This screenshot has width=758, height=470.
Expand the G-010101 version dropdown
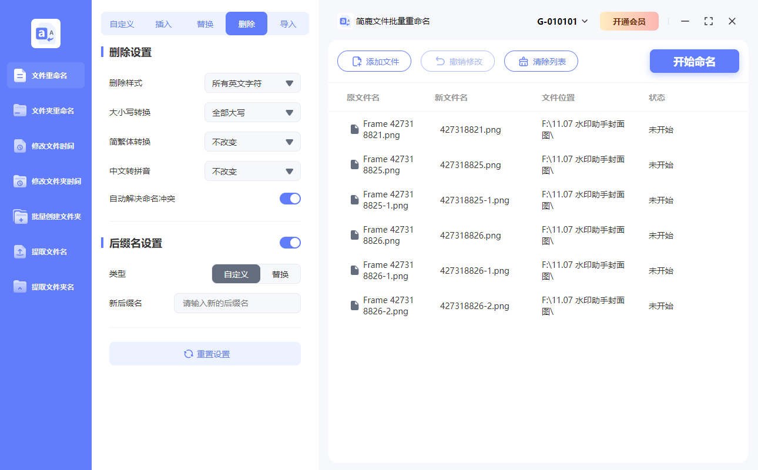click(x=562, y=21)
